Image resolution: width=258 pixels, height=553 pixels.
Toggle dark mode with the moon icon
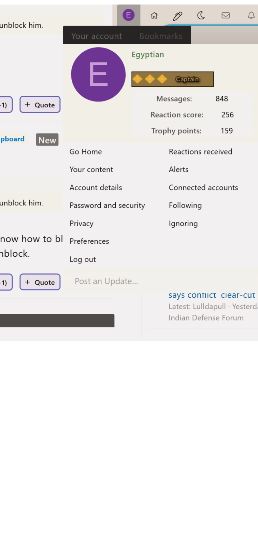point(201,15)
